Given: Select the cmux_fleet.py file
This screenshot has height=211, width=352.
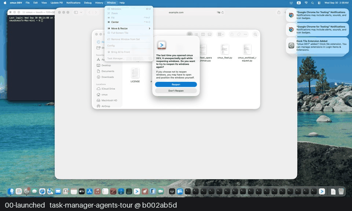Looking at the screenshot, I should pos(225,51).
